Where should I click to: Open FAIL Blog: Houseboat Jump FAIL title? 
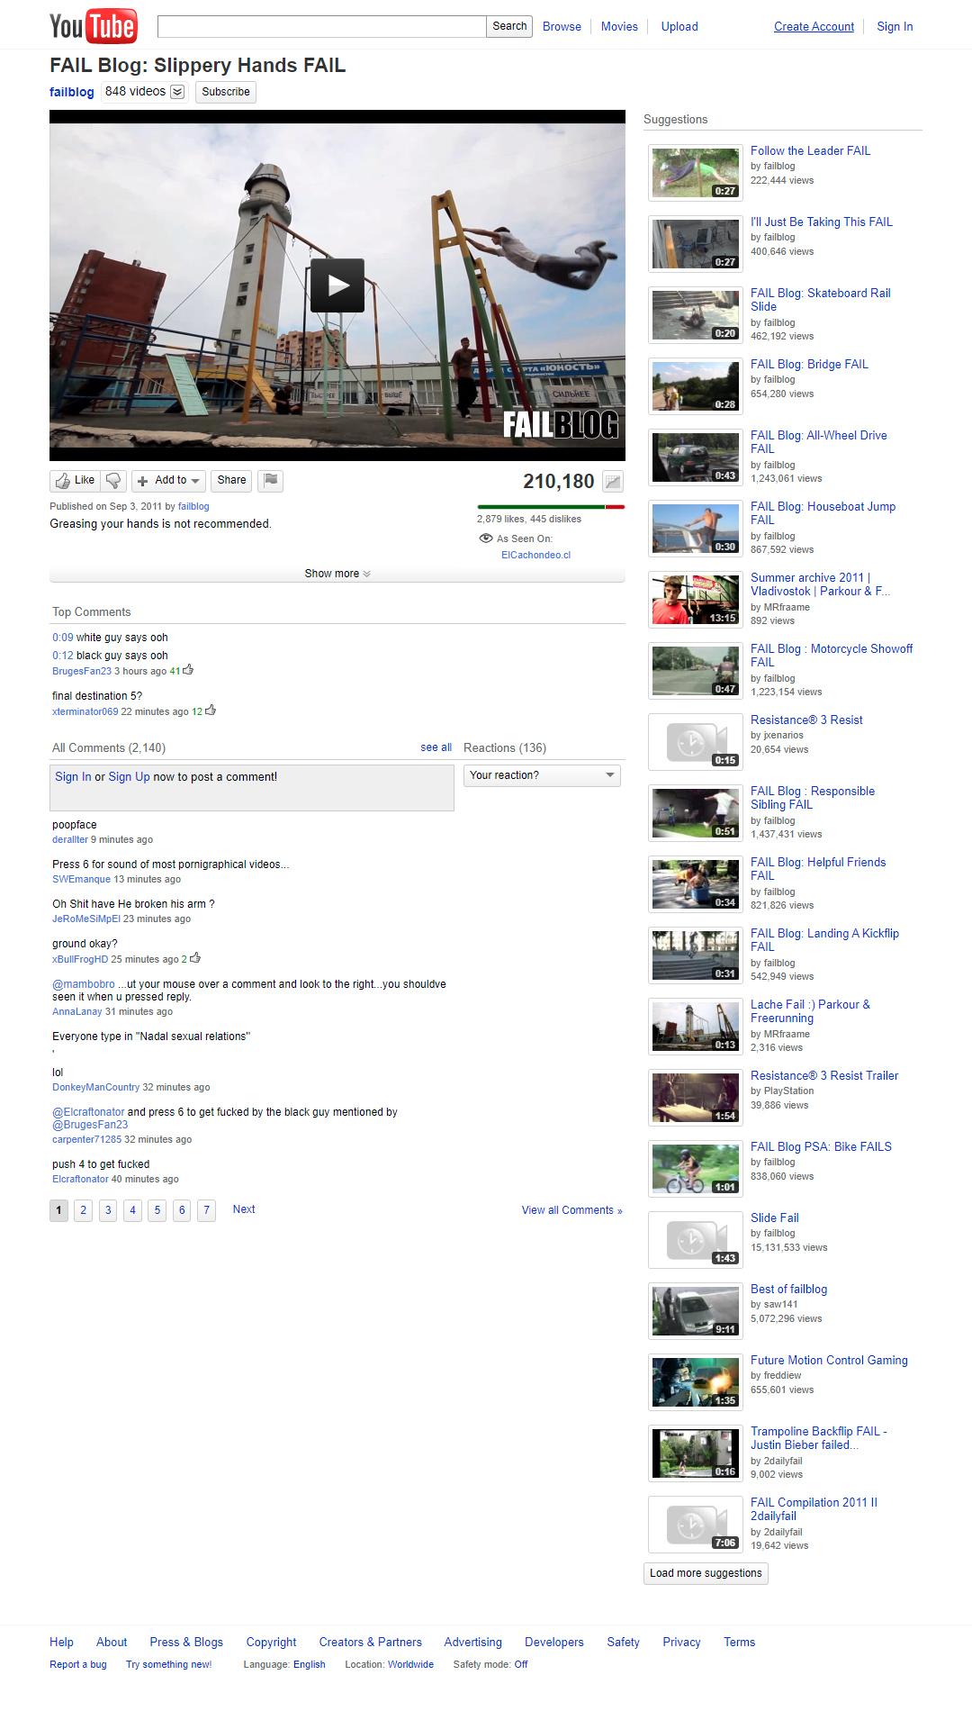pyautogui.click(x=823, y=513)
